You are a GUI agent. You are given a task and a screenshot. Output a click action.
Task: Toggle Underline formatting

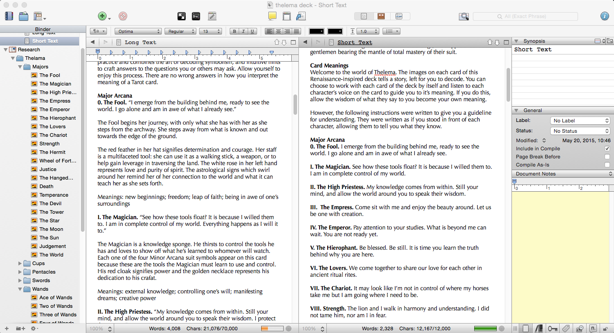(x=252, y=31)
